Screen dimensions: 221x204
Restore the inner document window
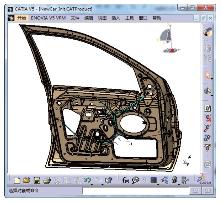[x=204, y=18]
